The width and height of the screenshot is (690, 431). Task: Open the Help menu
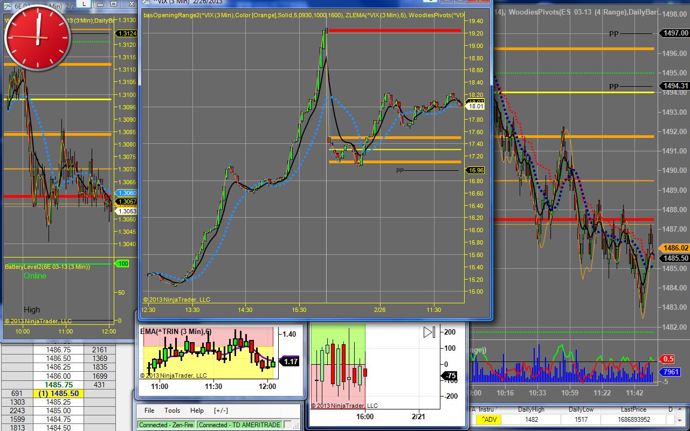(x=197, y=411)
